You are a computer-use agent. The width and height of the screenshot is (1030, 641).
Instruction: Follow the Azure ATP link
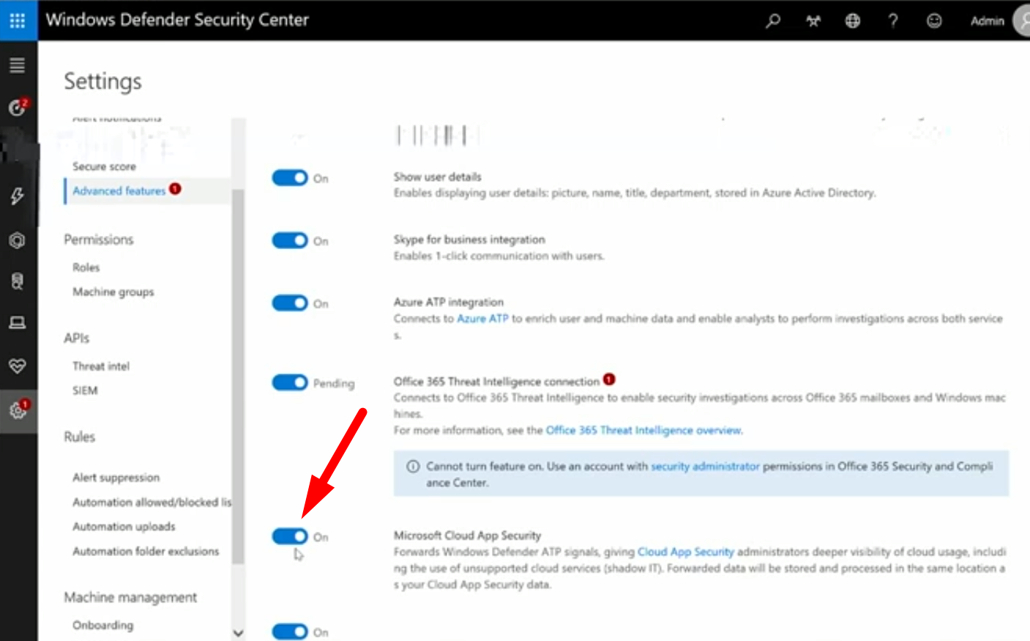(x=482, y=319)
